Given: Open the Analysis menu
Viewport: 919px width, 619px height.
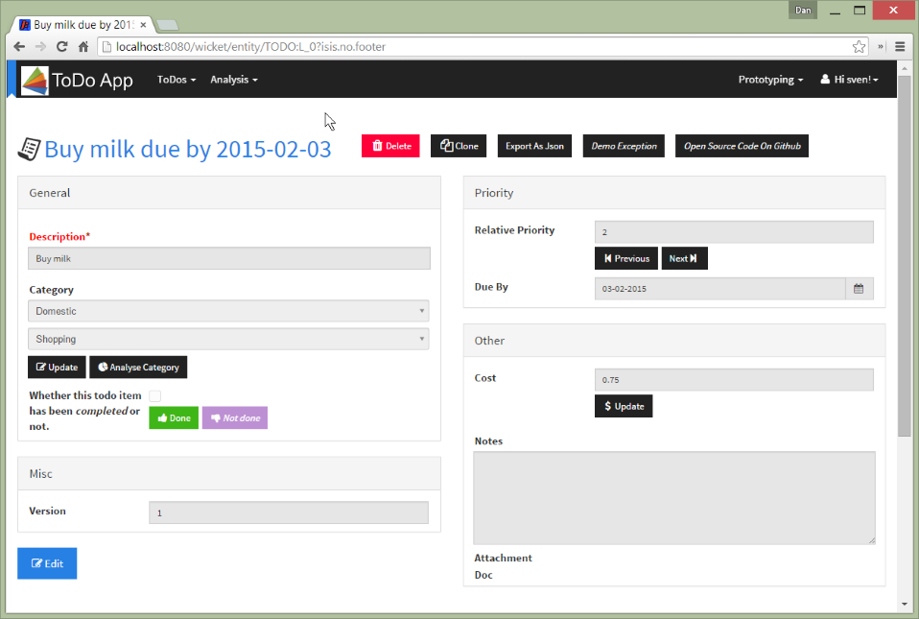Looking at the screenshot, I should 233,80.
